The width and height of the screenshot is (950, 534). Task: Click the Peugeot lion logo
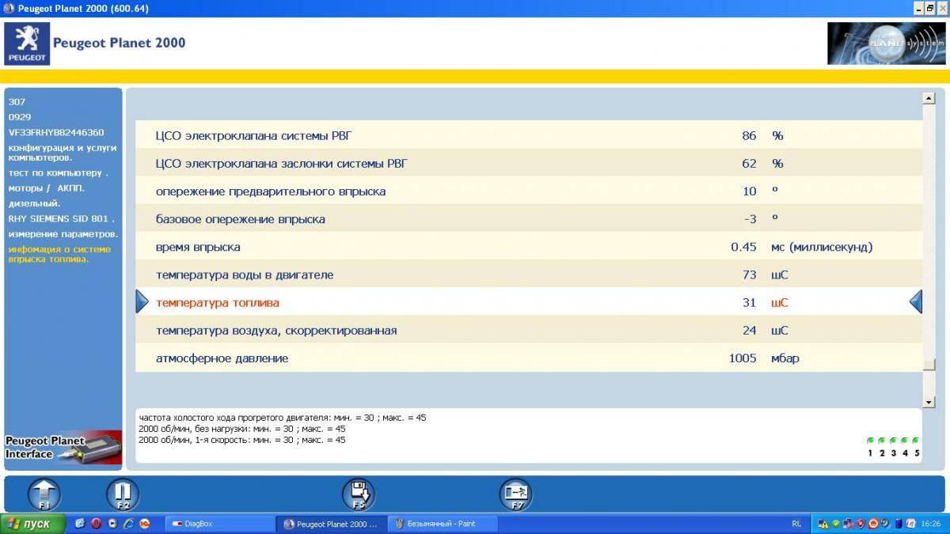tap(28, 44)
